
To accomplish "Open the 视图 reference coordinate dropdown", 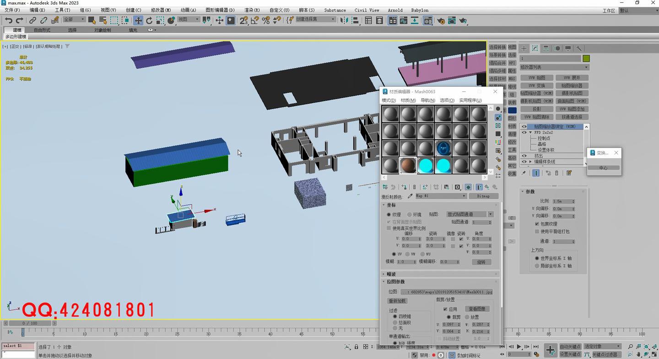I will coord(189,19).
